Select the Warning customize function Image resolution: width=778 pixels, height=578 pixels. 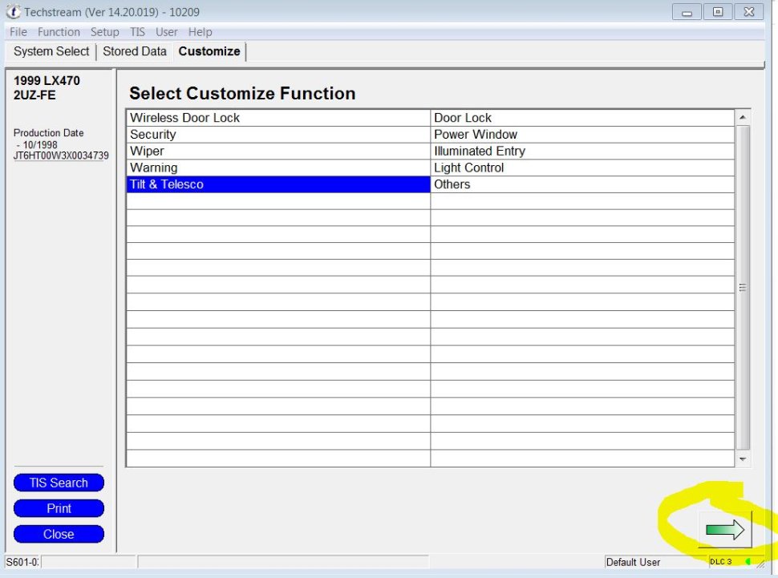point(278,168)
